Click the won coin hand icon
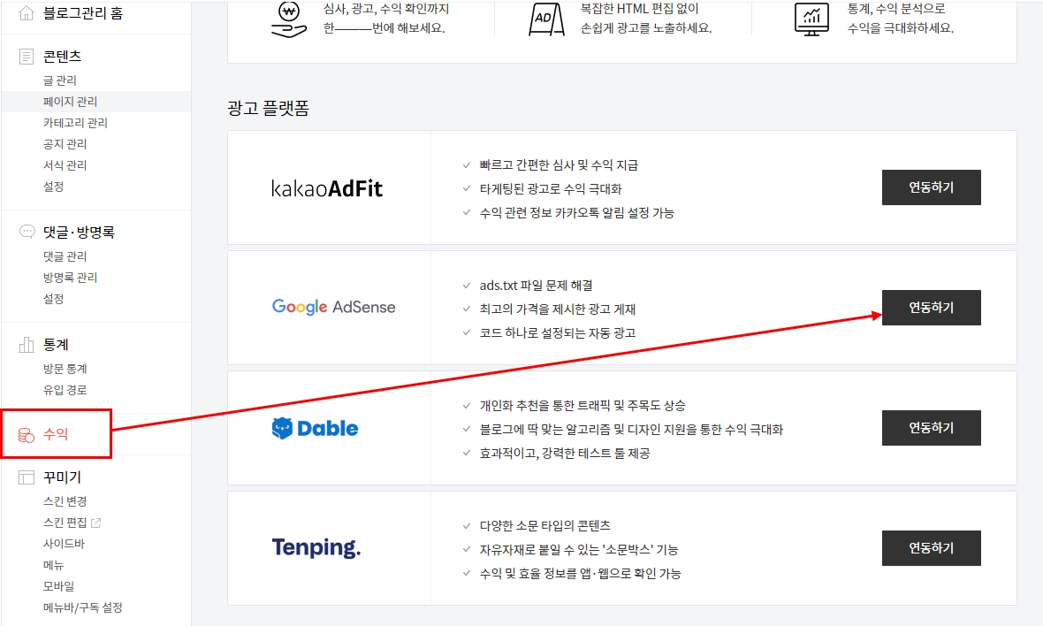 click(289, 19)
